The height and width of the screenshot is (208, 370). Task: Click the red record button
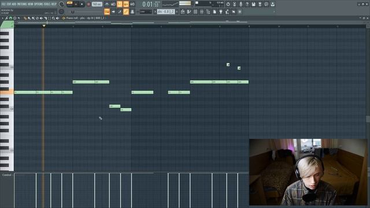coord(88,4)
